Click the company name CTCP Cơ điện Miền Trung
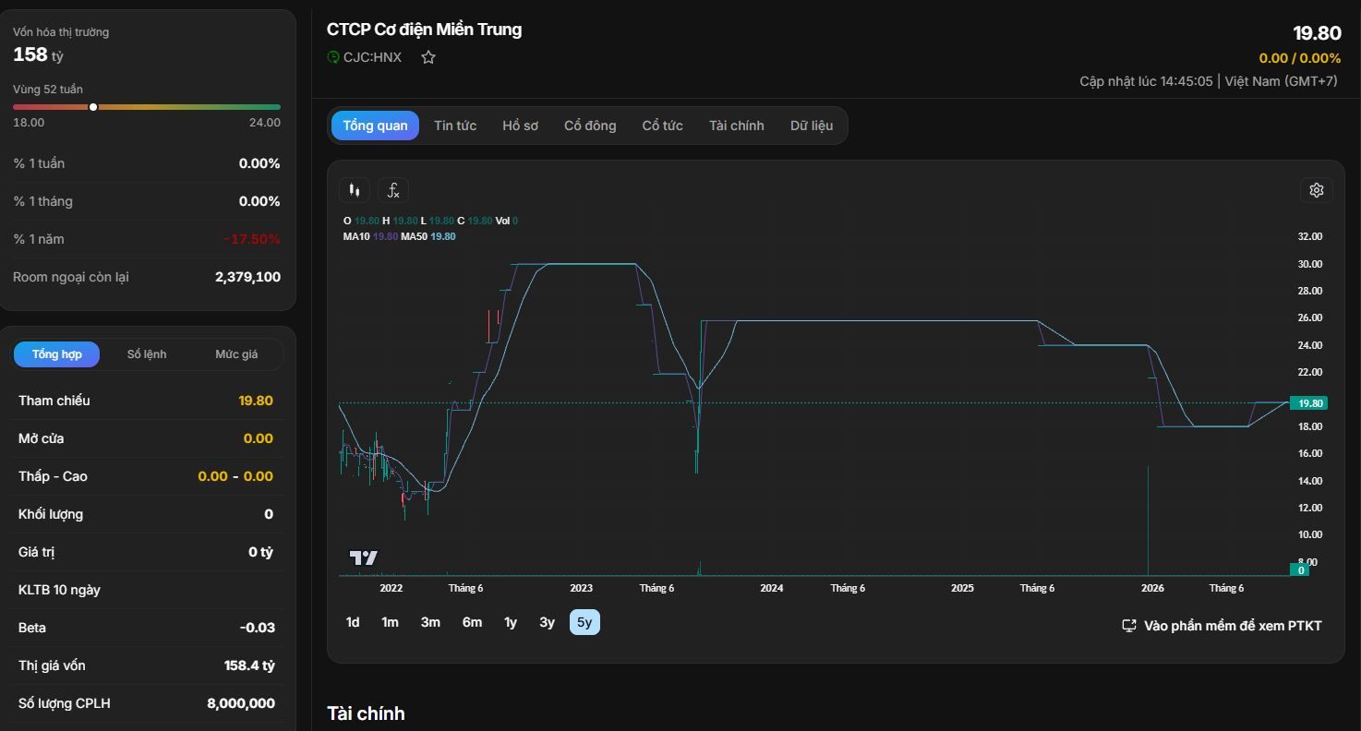 point(424,30)
